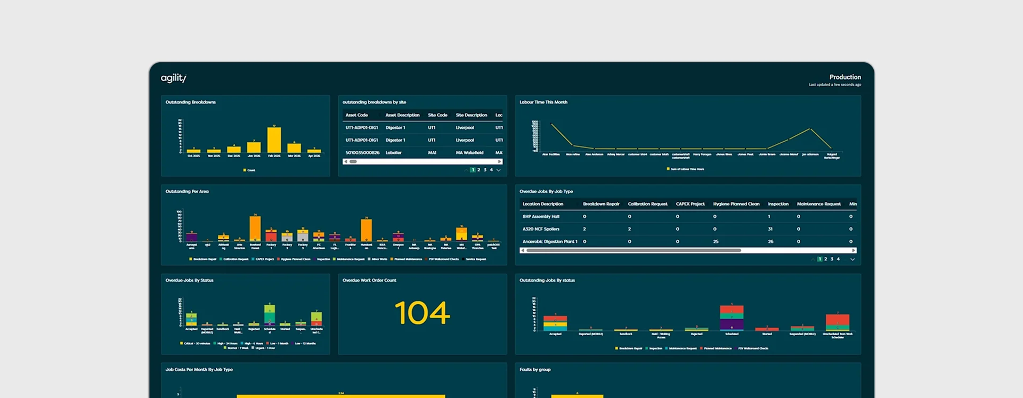Sort by Site Description column header
The image size is (1023, 398).
[472, 115]
